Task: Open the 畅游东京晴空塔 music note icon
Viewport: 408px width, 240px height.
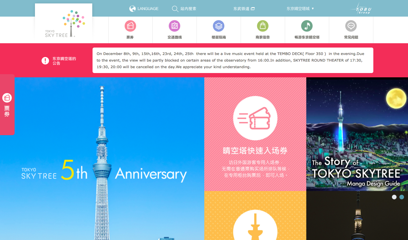Action: [x=307, y=26]
